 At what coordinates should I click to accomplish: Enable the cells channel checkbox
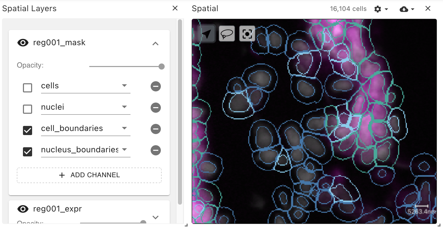click(27, 88)
